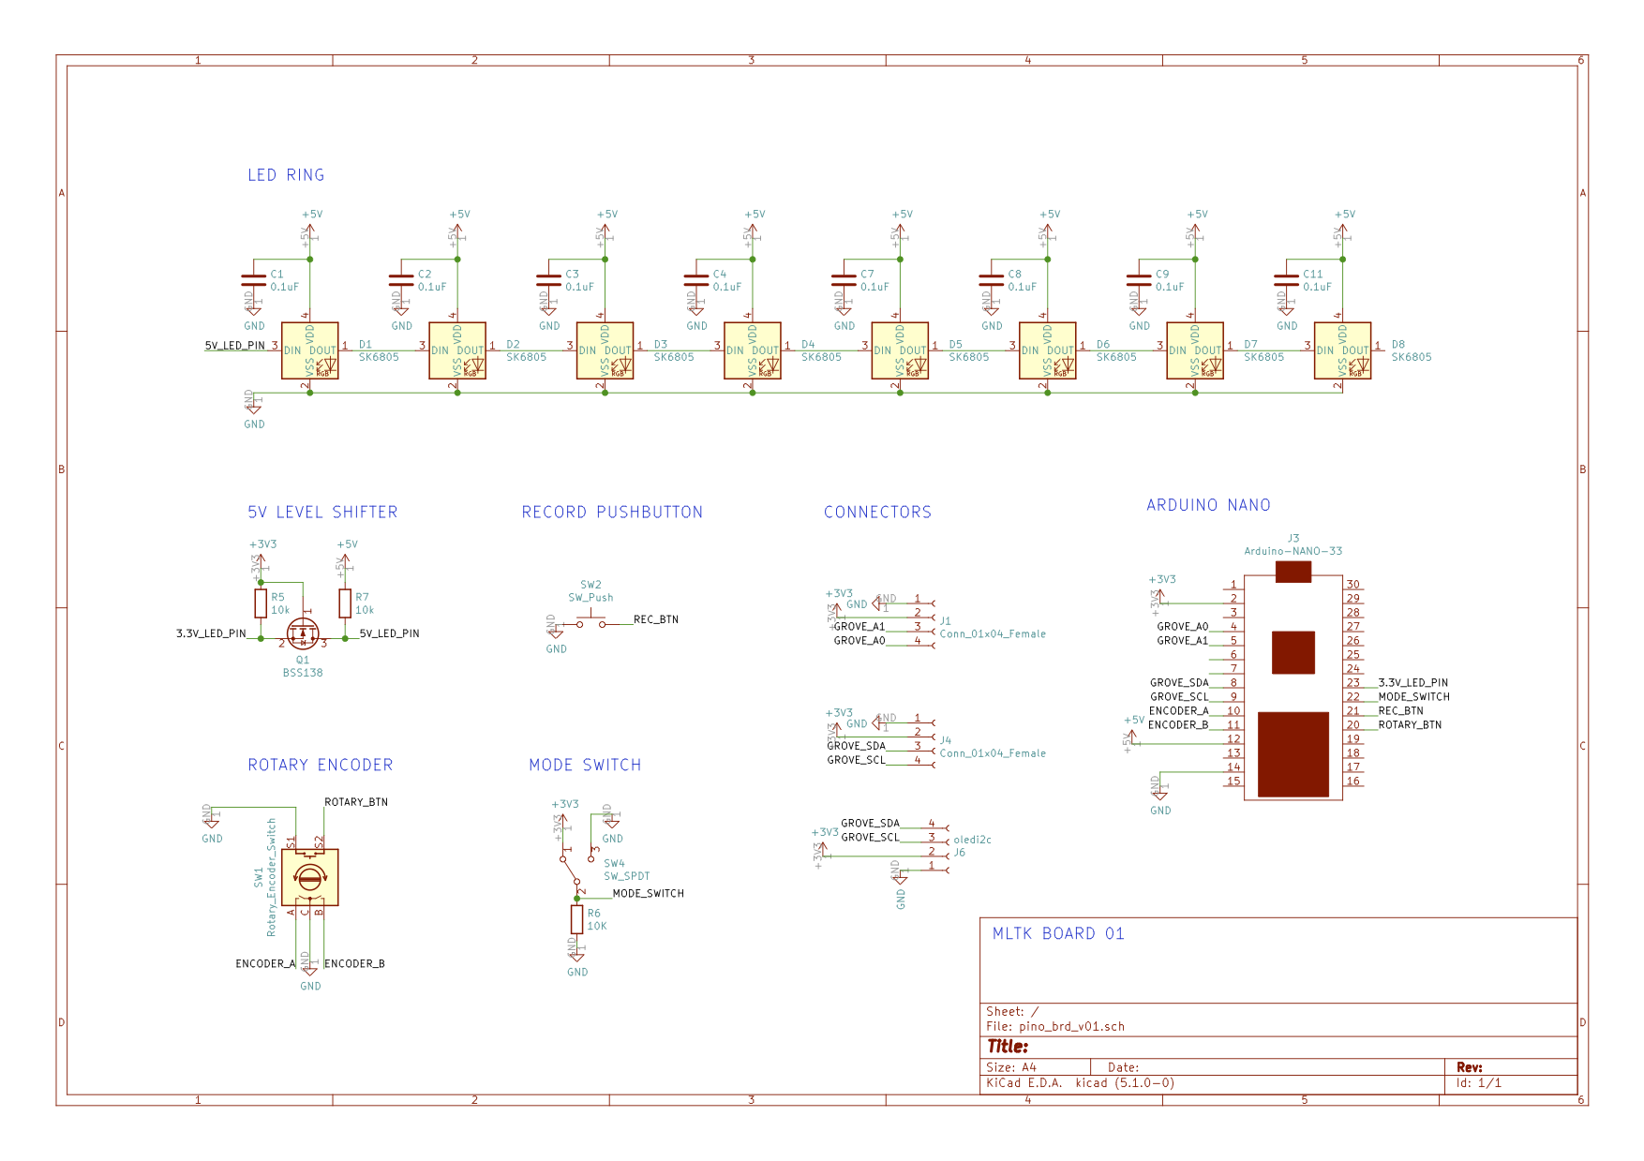Select the D5 SK6805 LED symbol

click(x=900, y=350)
